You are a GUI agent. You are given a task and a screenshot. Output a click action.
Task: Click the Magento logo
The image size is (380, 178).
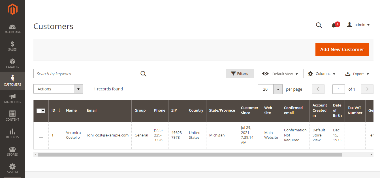12,9
